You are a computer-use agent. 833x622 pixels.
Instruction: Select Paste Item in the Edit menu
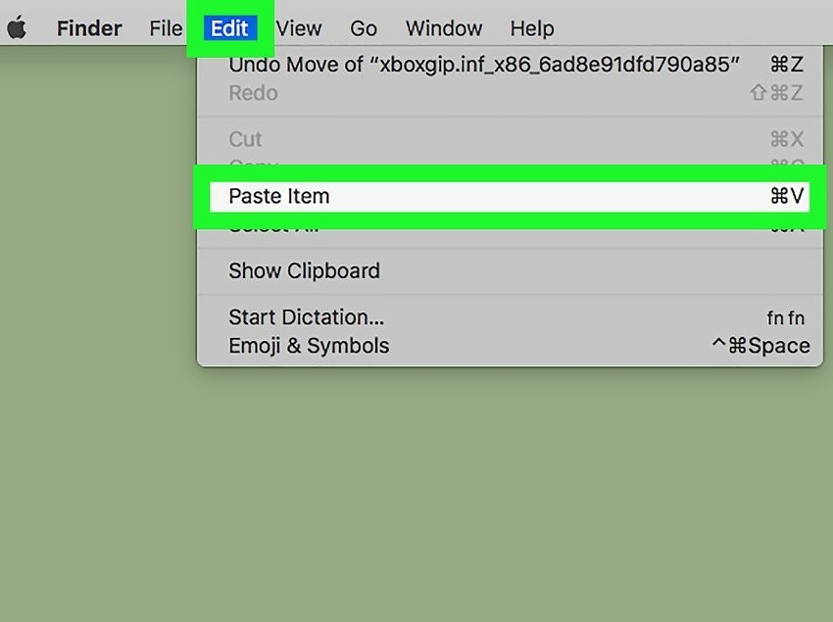point(279,196)
